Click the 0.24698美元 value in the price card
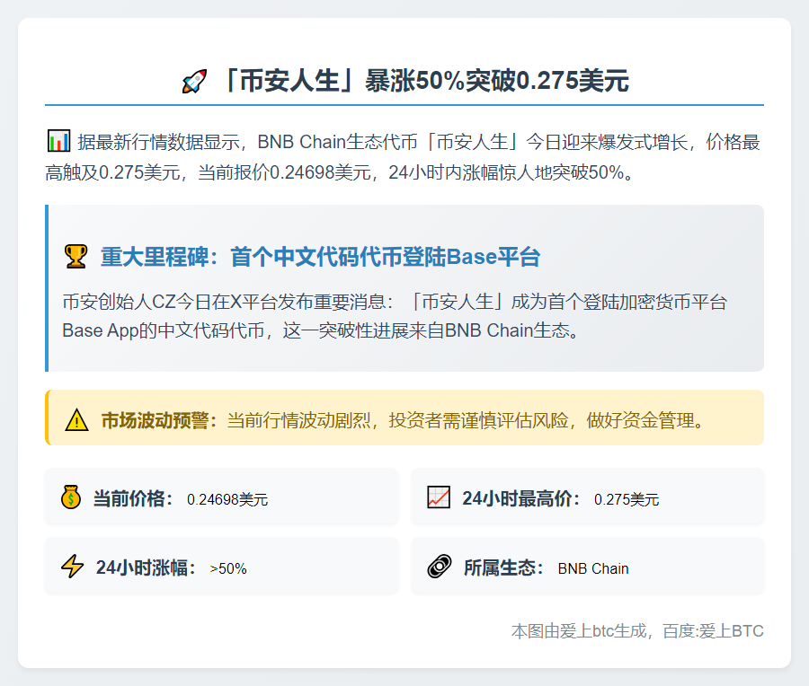This screenshot has height=686, width=809. [227, 499]
